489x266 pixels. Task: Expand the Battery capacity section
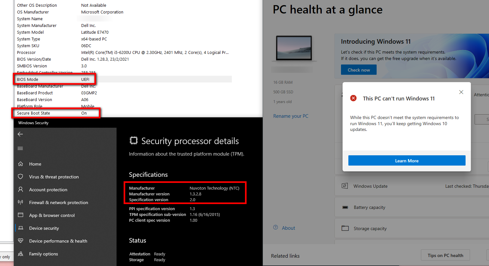click(x=412, y=207)
